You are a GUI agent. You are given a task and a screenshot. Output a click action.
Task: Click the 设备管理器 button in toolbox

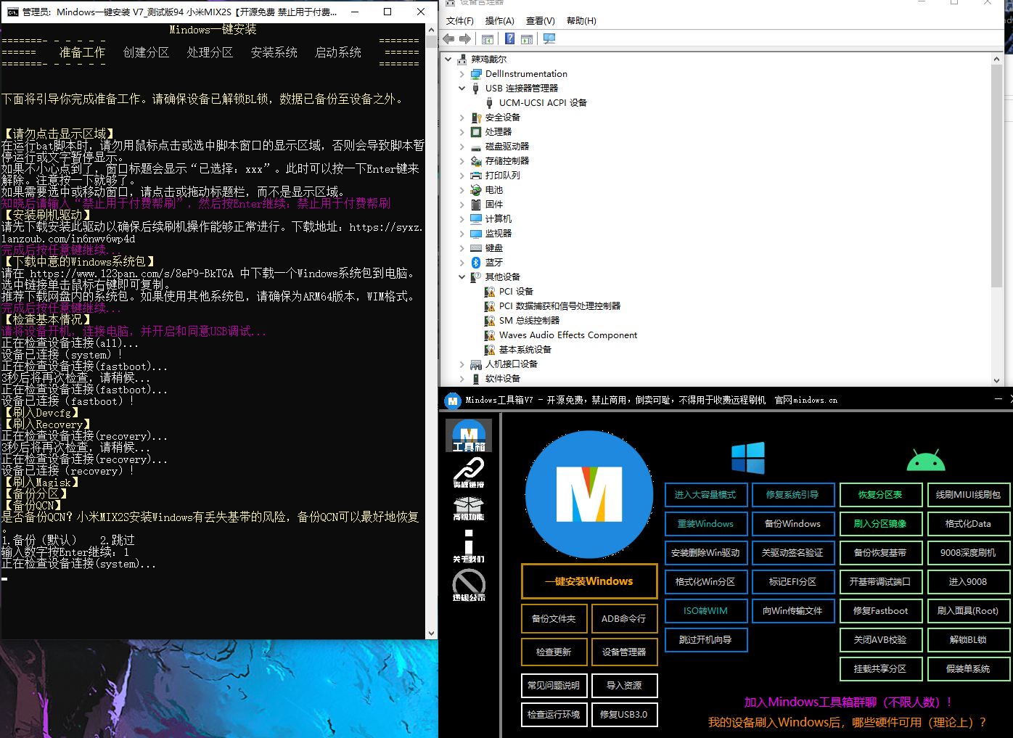[x=624, y=652]
